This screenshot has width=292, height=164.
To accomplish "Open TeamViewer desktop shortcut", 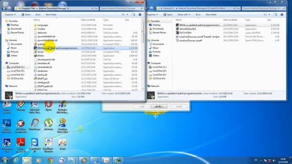I will pyautogui.click(x=35, y=145).
